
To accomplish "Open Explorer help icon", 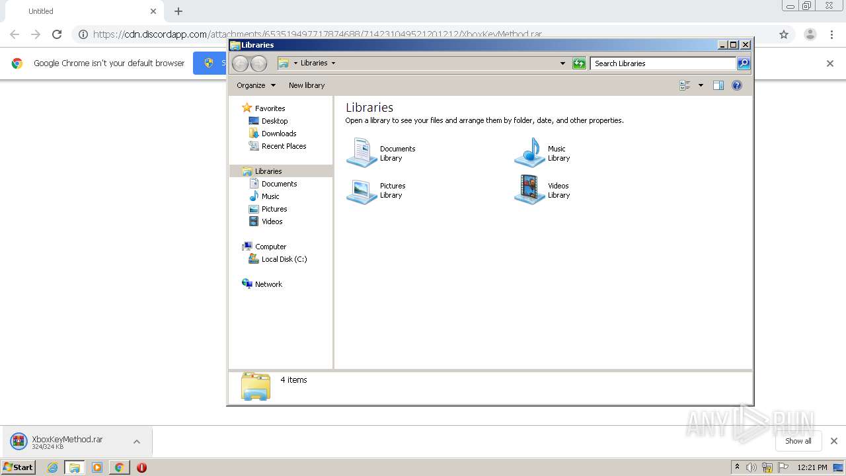I will [737, 85].
